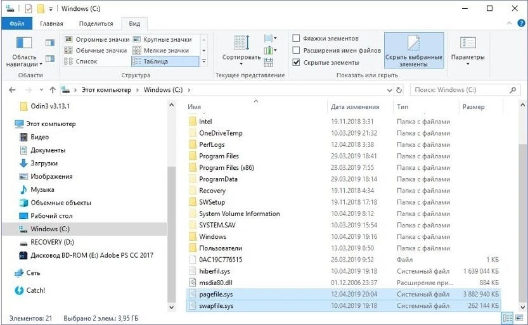The height and width of the screenshot is (325, 528).
Task: Click the refresh icon in address bar
Action: click(399, 90)
